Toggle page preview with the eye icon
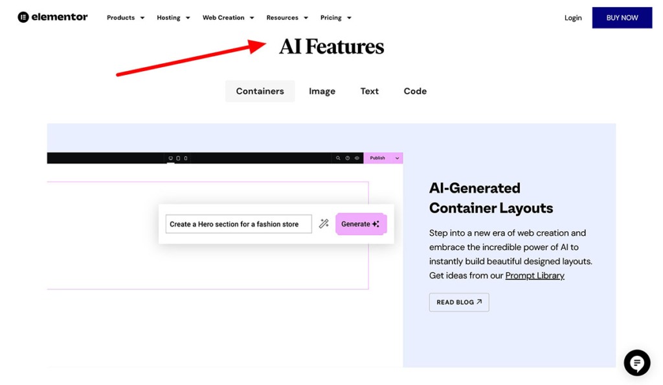 coord(356,158)
